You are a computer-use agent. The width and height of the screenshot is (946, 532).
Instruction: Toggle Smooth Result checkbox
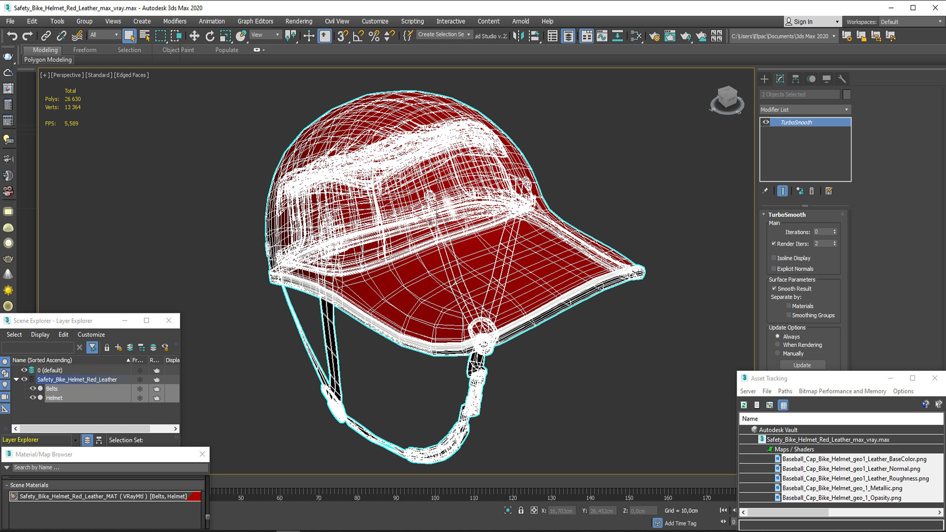tap(774, 289)
